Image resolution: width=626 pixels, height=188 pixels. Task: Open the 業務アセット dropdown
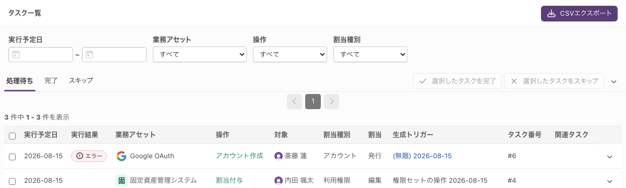[x=200, y=54]
